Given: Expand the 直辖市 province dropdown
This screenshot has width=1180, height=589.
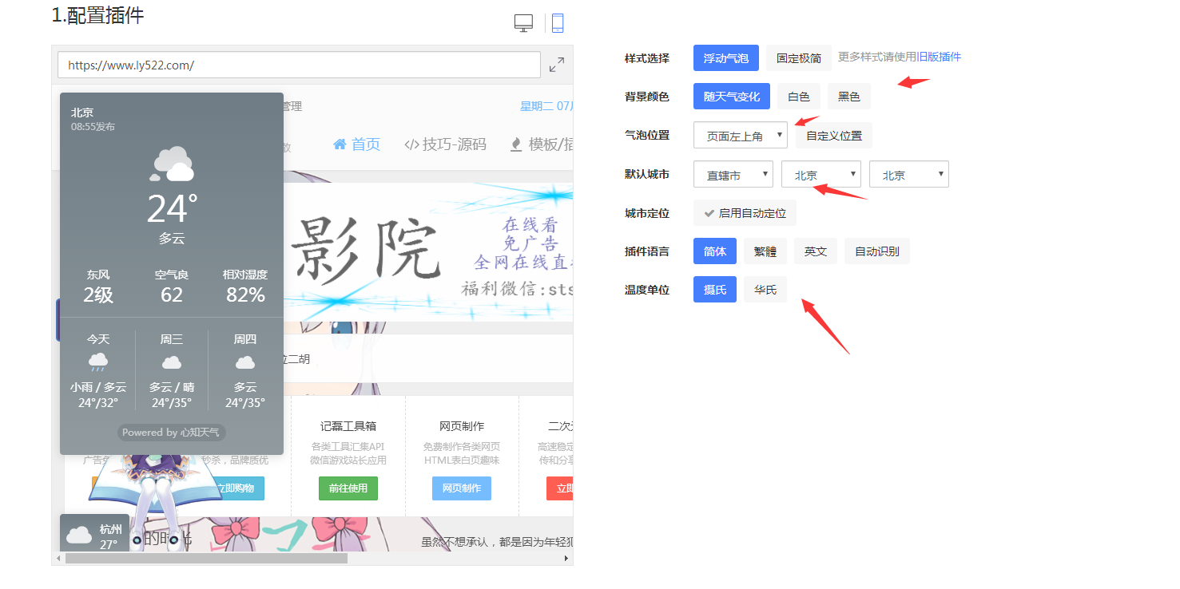Looking at the screenshot, I should coord(733,175).
